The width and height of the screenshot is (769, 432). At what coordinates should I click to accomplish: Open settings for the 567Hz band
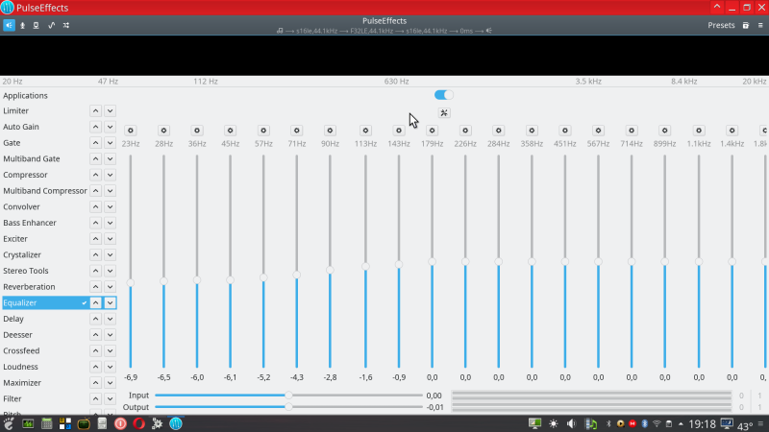click(x=598, y=131)
